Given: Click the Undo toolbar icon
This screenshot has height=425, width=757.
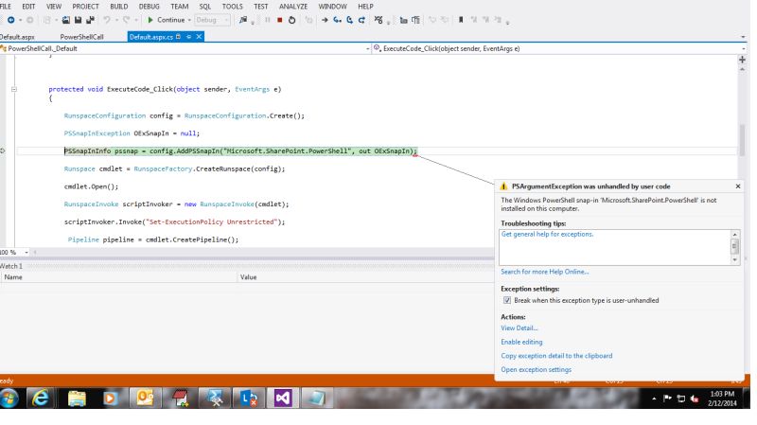Looking at the screenshot, I should [106, 20].
